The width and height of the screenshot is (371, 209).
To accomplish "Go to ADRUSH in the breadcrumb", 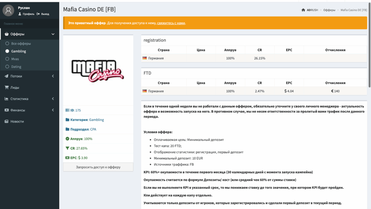I will (x=312, y=10).
